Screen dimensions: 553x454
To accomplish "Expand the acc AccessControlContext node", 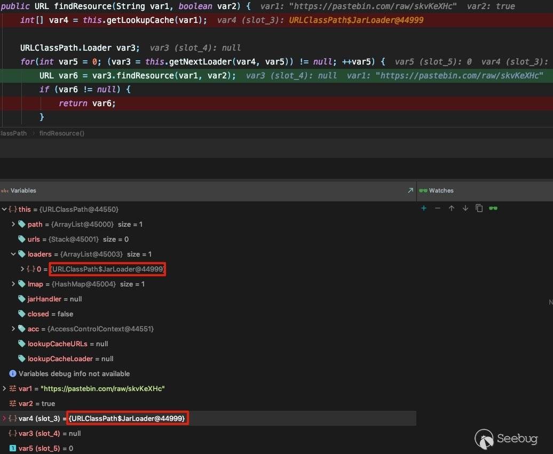I will (x=13, y=329).
